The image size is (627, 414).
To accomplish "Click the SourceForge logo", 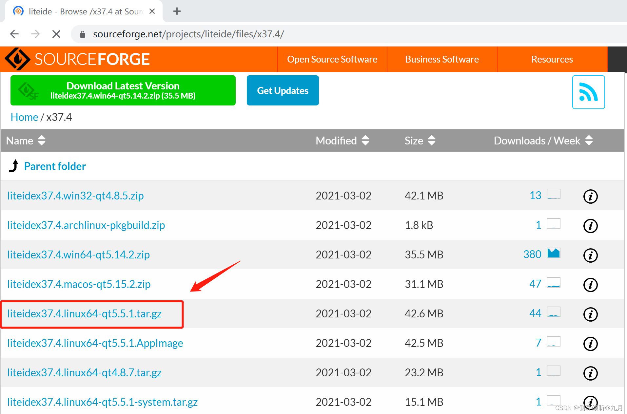I will [77, 59].
